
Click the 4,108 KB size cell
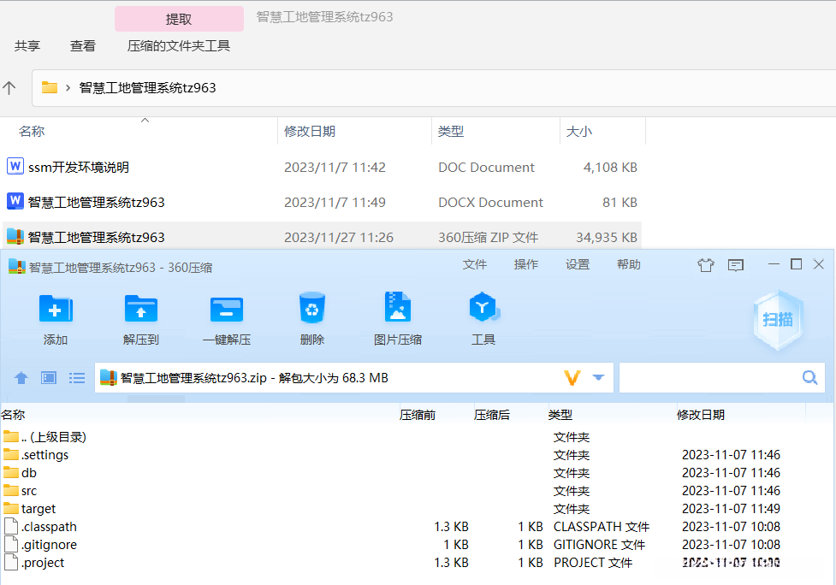click(x=610, y=168)
